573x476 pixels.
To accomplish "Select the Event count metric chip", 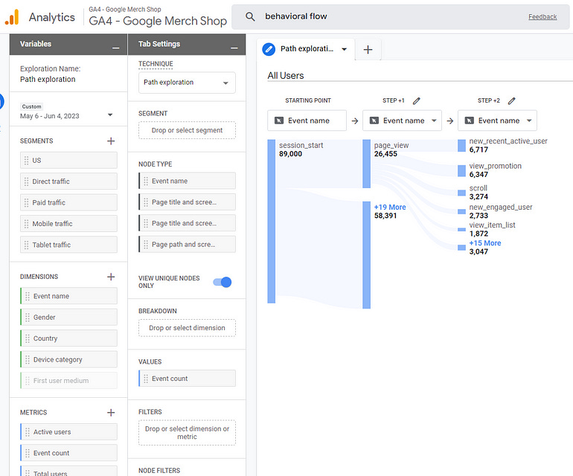I will click(68, 453).
